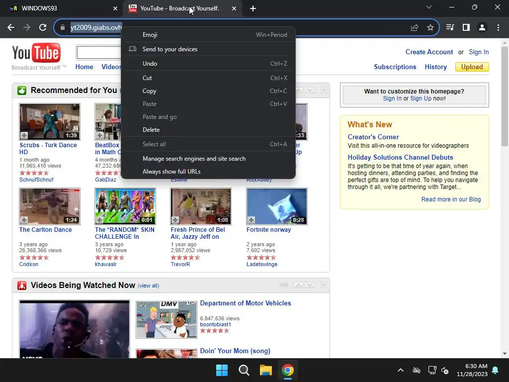Open Windows Start menu
509x382 pixels.
pyautogui.click(x=222, y=370)
